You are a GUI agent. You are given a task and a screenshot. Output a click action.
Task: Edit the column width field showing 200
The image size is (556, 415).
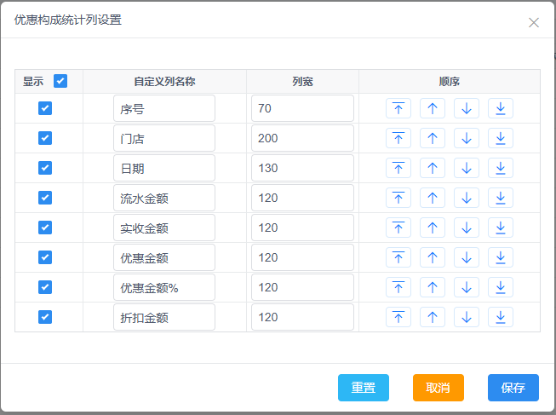point(302,138)
